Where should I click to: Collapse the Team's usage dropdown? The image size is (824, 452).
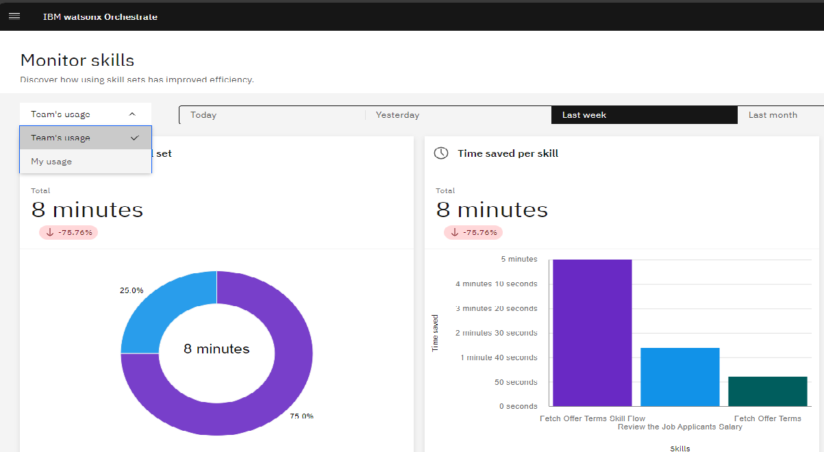[132, 114]
